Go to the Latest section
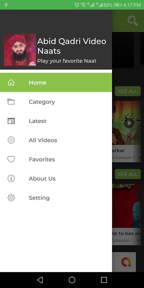 coord(56,121)
